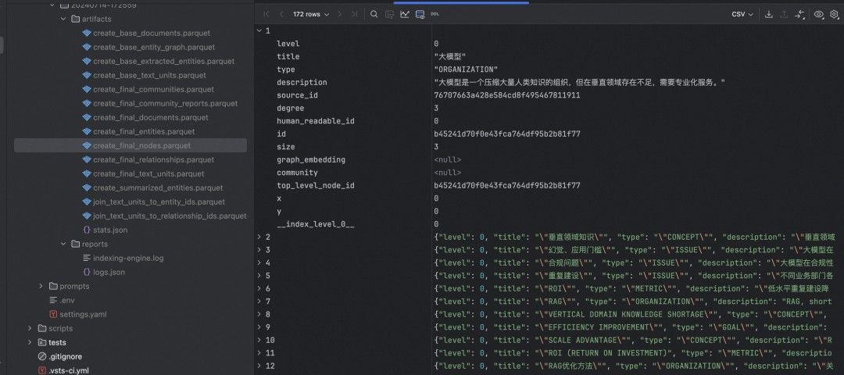This screenshot has width=844, height=375.
Task: Open the 172 rows page size dropdown
Action: coord(311,15)
